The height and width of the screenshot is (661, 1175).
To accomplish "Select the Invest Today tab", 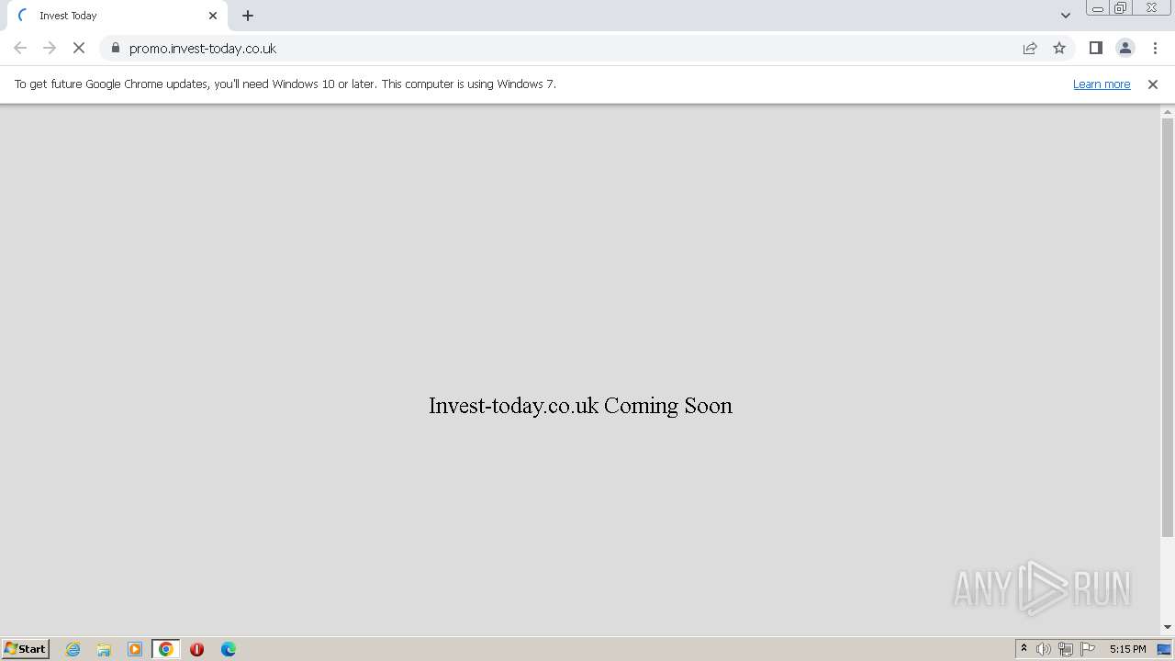I will (117, 16).
